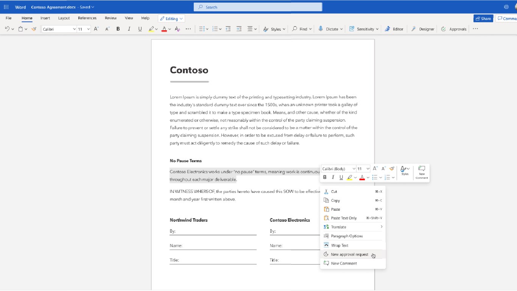
Task: Apply bullets in the main ribbon
Action: click(202, 29)
